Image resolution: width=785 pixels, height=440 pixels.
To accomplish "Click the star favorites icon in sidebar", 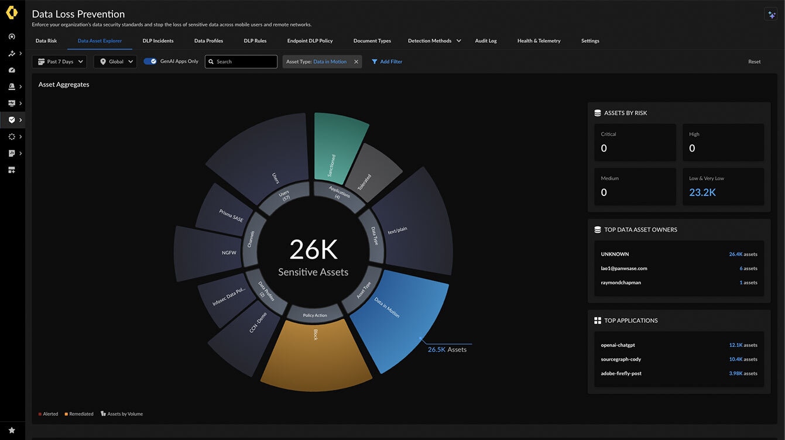I will (12, 430).
